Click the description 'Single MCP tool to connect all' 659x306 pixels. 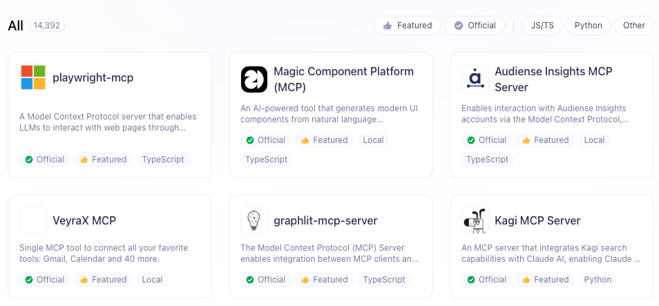tap(104, 254)
